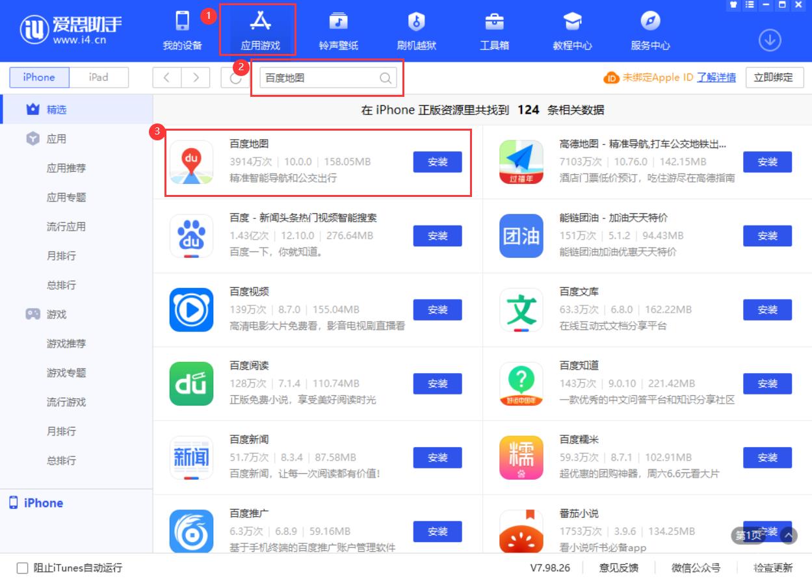Open the 刷机越狱 flash and jailbreak section
The width and height of the screenshot is (812, 581).
tap(416, 31)
